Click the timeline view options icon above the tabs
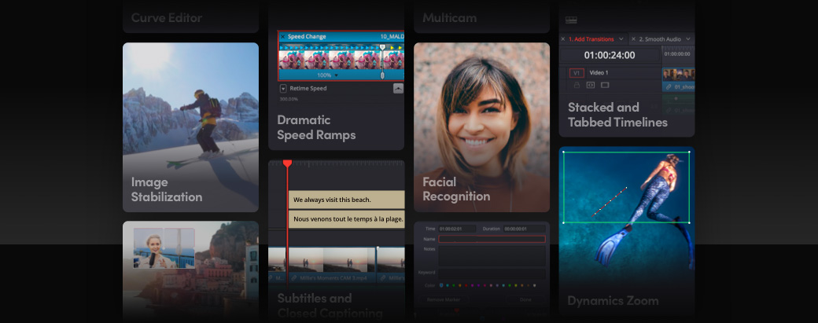The height and width of the screenshot is (323, 818). (571, 20)
